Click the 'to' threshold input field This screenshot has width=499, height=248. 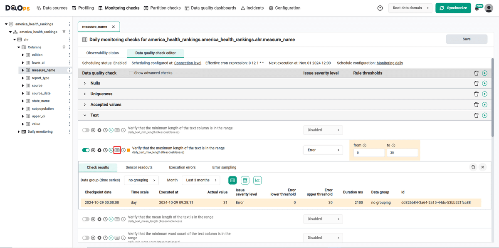click(x=402, y=153)
